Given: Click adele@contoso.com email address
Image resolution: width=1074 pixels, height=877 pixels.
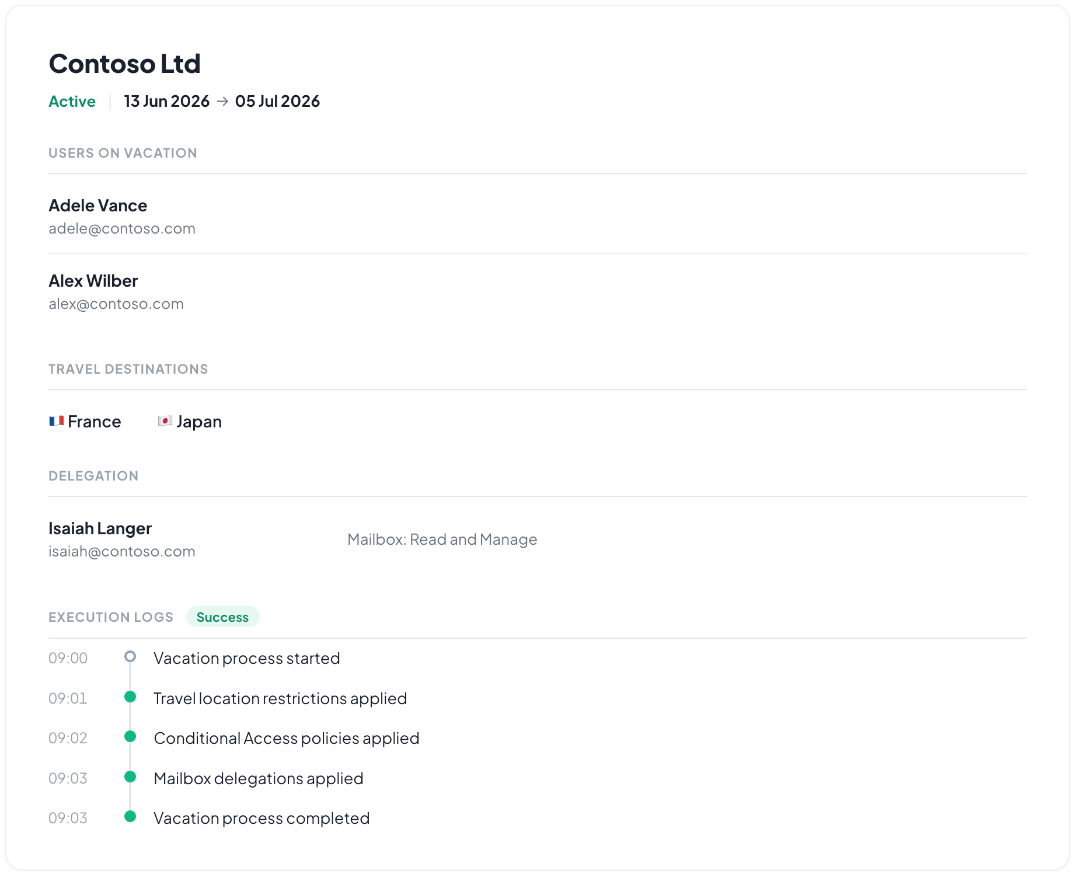Looking at the screenshot, I should [121, 228].
